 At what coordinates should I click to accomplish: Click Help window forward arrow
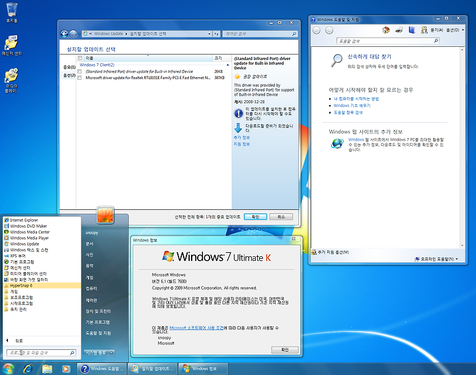[x=329, y=30]
